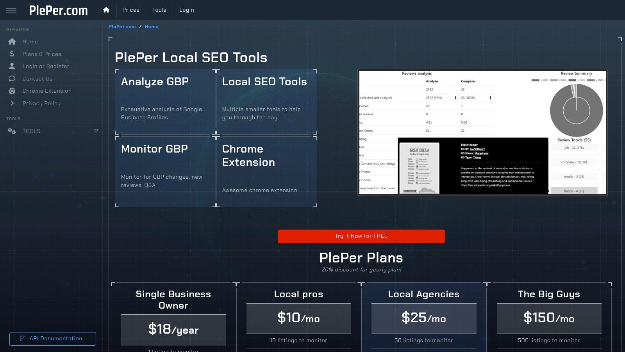This screenshot has width=625, height=352.
Task: Click the Home icon in the sidebar
Action: click(12, 41)
